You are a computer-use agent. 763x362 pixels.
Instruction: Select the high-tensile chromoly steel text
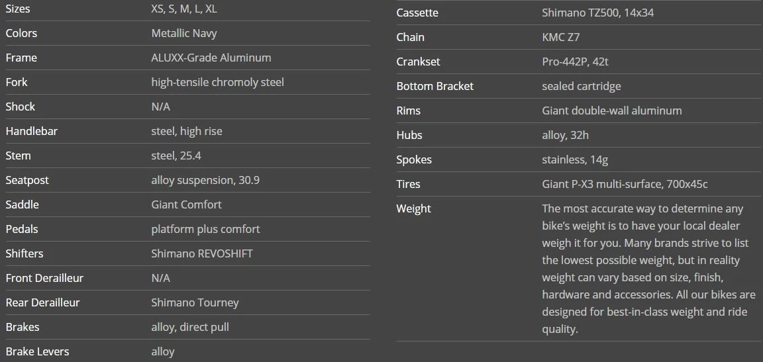pos(217,82)
